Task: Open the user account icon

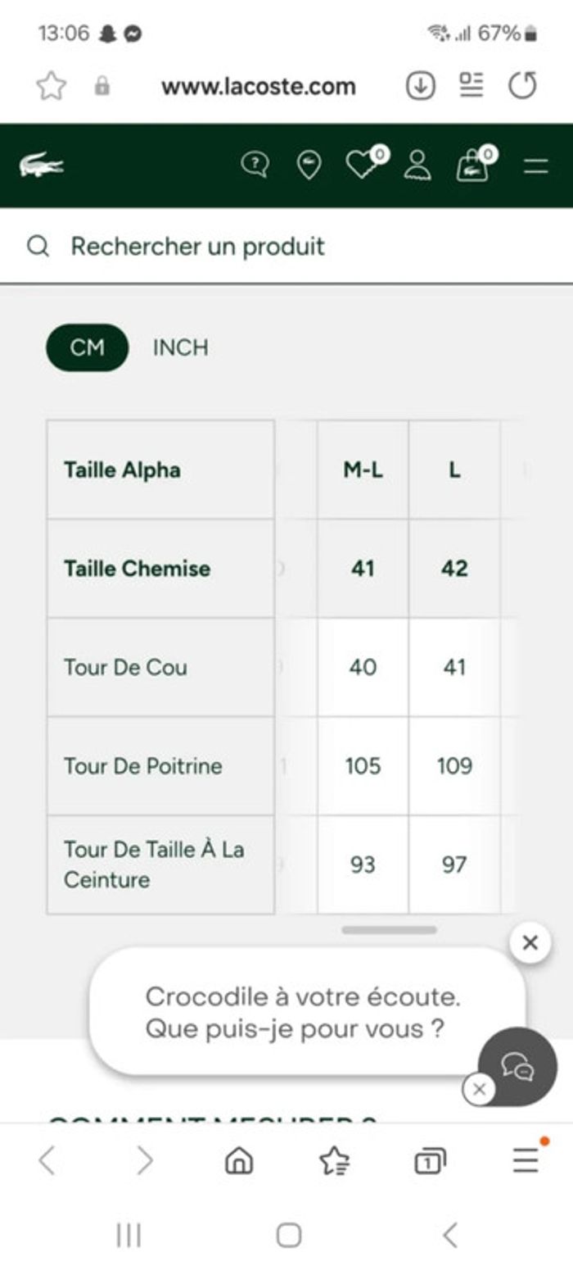Action: 417,166
